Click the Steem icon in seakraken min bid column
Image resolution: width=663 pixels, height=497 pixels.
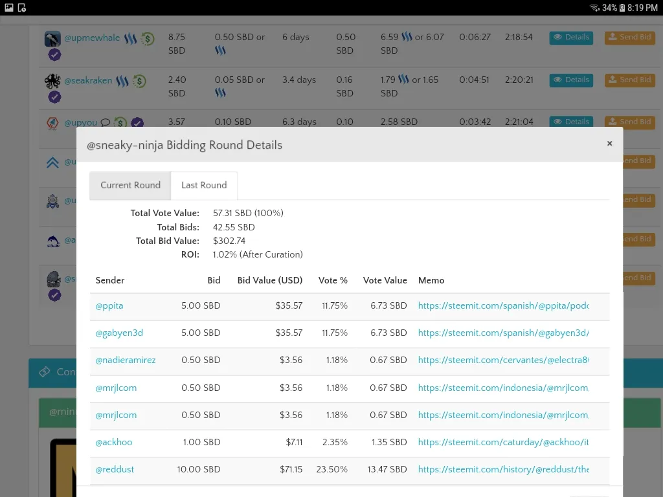coord(220,93)
